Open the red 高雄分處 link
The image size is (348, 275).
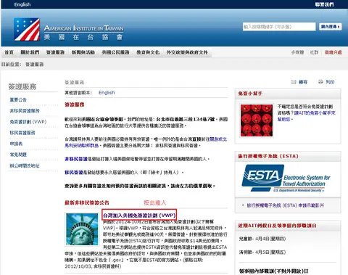coord(333,52)
